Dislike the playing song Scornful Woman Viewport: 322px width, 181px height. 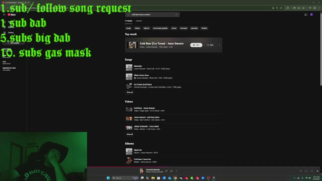pos(166,171)
